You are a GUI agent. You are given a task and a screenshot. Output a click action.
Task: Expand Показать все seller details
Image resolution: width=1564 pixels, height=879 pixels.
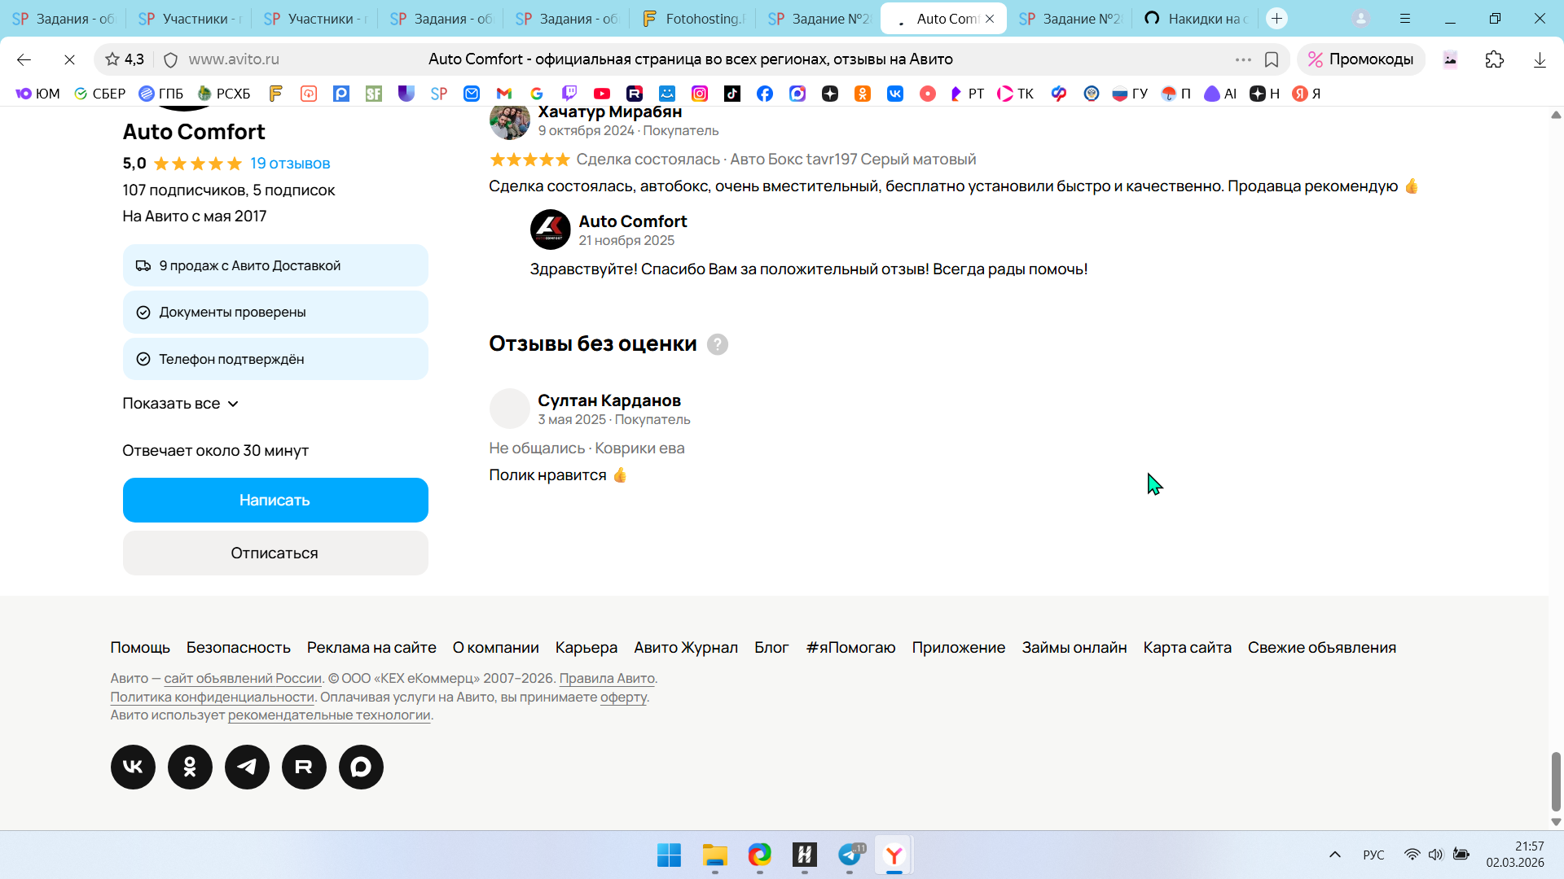click(180, 404)
